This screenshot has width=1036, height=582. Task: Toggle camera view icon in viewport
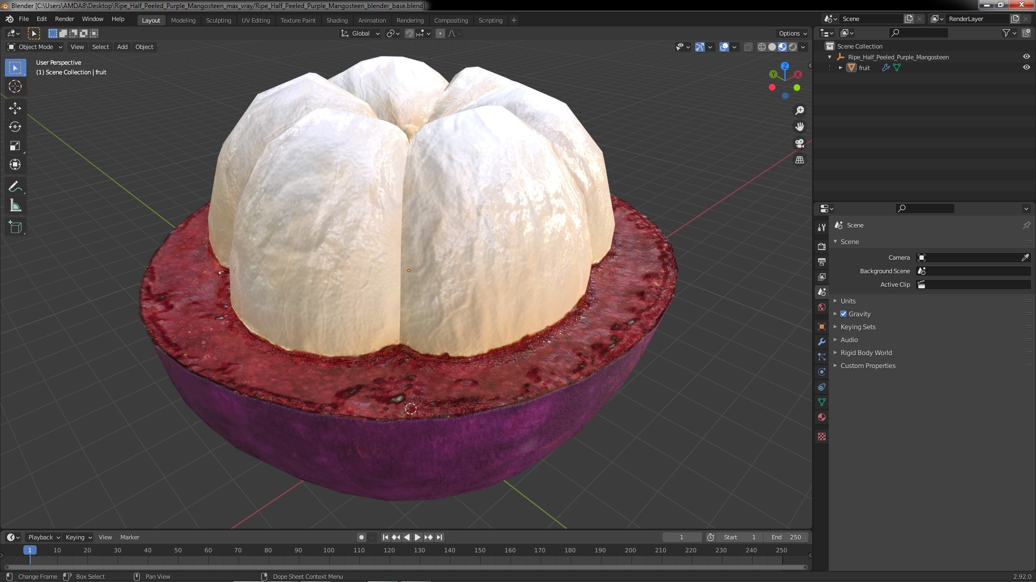pos(800,143)
